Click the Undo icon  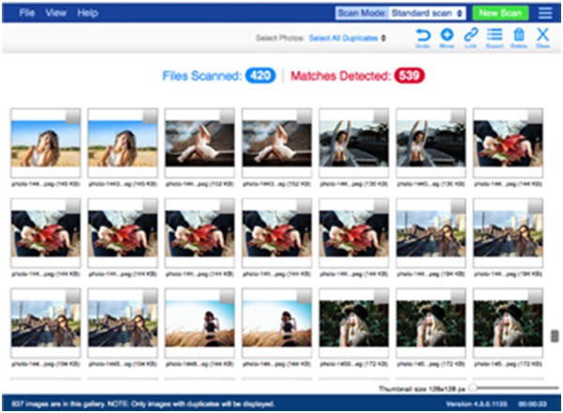click(422, 36)
